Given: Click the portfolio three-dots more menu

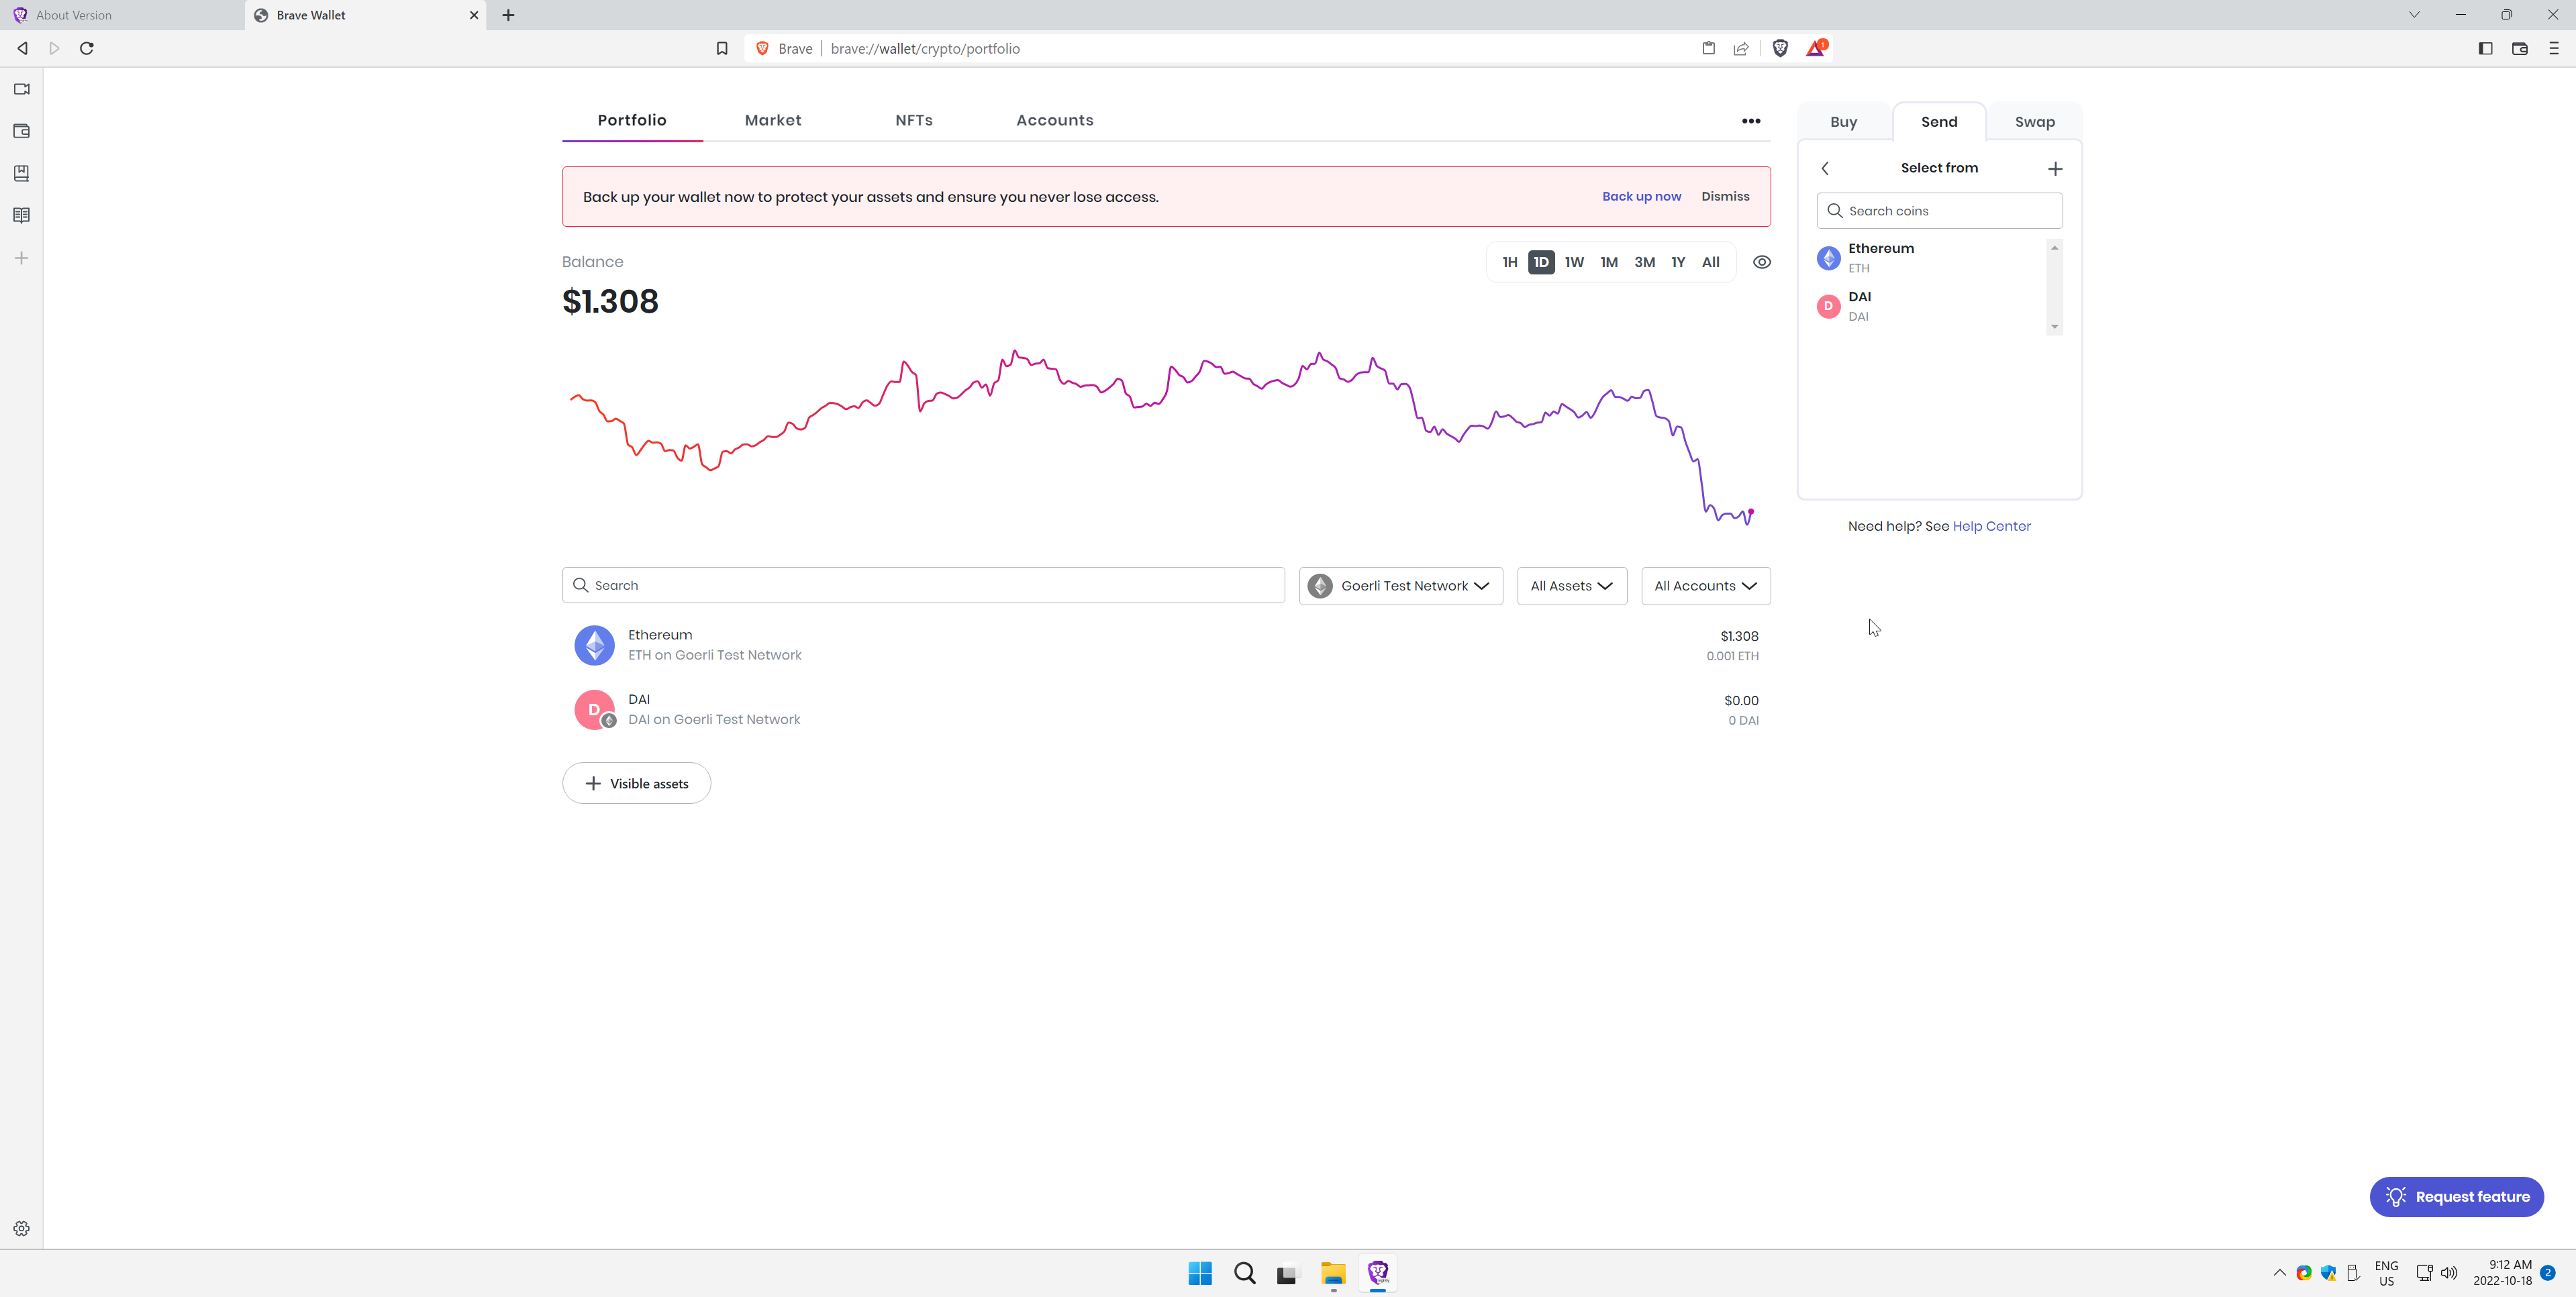Looking at the screenshot, I should 1750,121.
